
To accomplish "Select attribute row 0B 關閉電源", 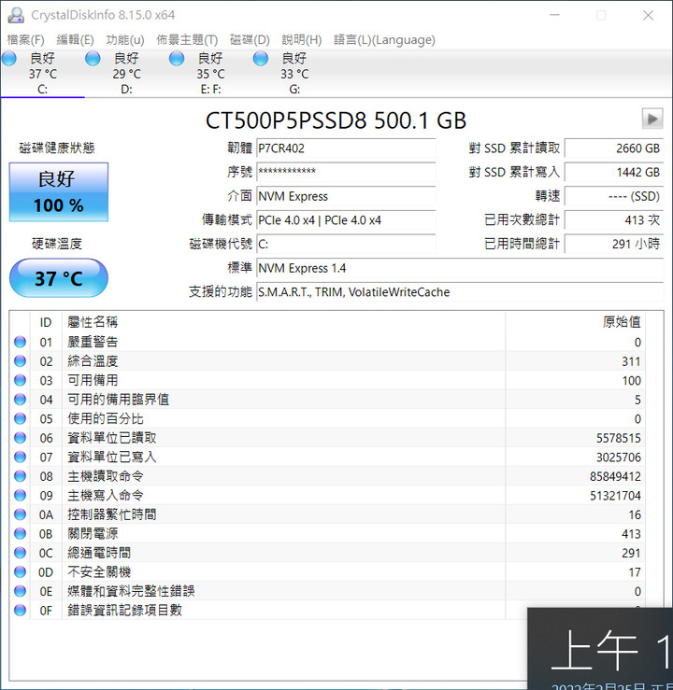I will pyautogui.click(x=327, y=533).
